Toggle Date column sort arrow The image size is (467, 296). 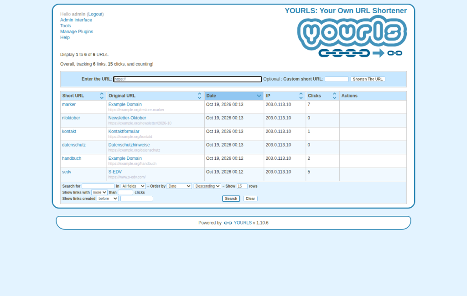(x=259, y=96)
